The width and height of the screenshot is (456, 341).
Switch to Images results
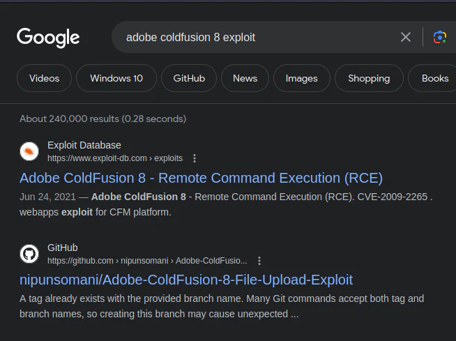pyautogui.click(x=302, y=78)
